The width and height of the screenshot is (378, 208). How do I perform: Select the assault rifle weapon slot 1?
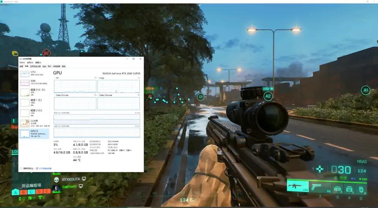point(298,186)
